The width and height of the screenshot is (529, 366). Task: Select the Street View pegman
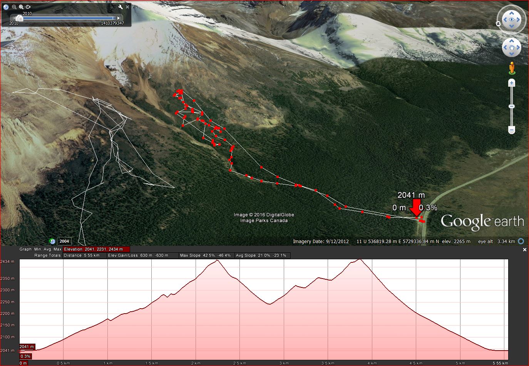(511, 68)
